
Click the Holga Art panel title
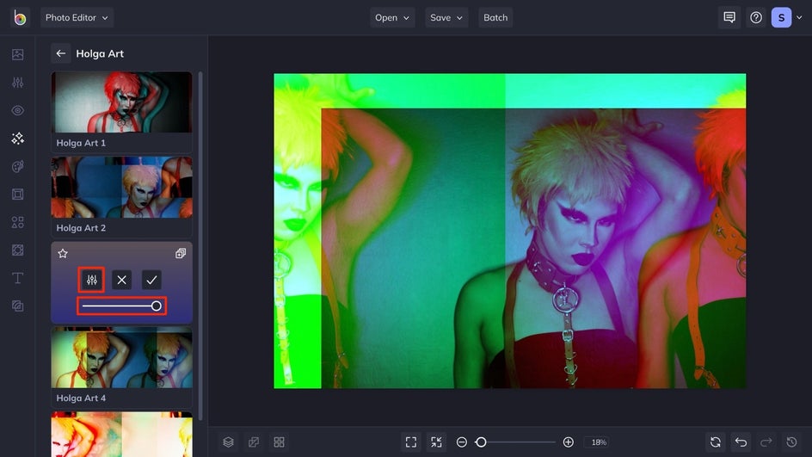click(100, 53)
